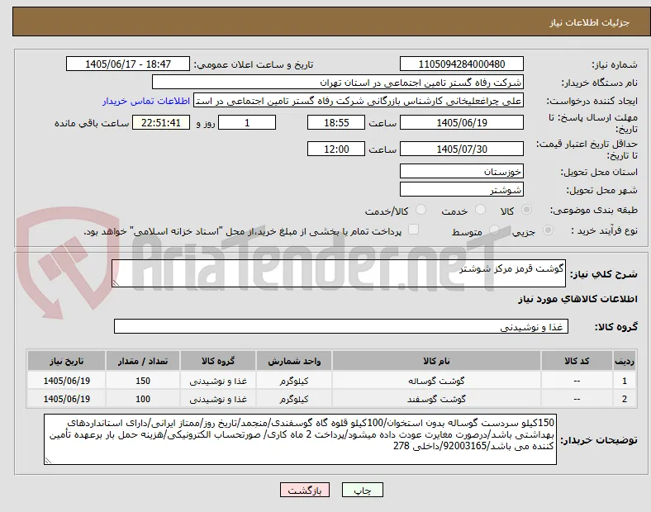
Task: Click the remaining days field showing 1
Action: (247, 123)
